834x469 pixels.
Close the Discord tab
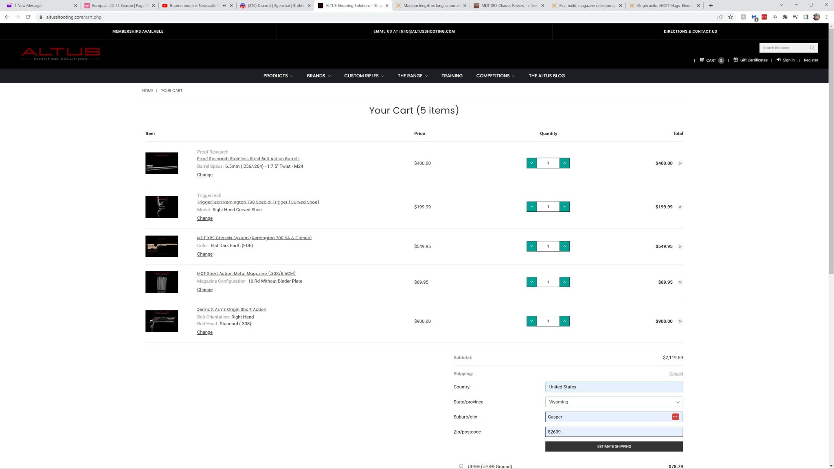(x=309, y=6)
